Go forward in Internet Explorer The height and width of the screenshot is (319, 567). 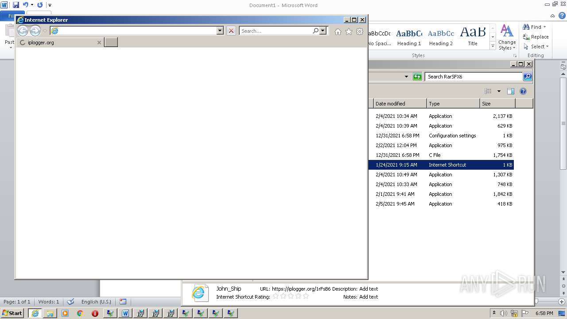pos(35,31)
